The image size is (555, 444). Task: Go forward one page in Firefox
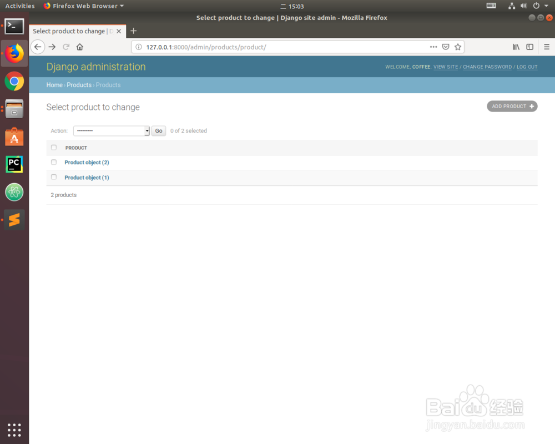(52, 47)
